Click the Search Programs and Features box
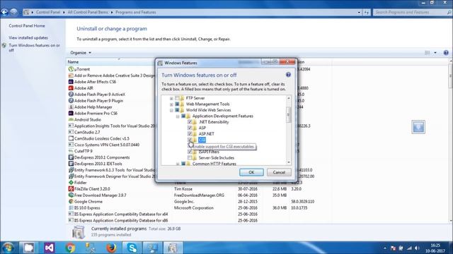Viewport: 453px width, 254px height. [x=412, y=13]
